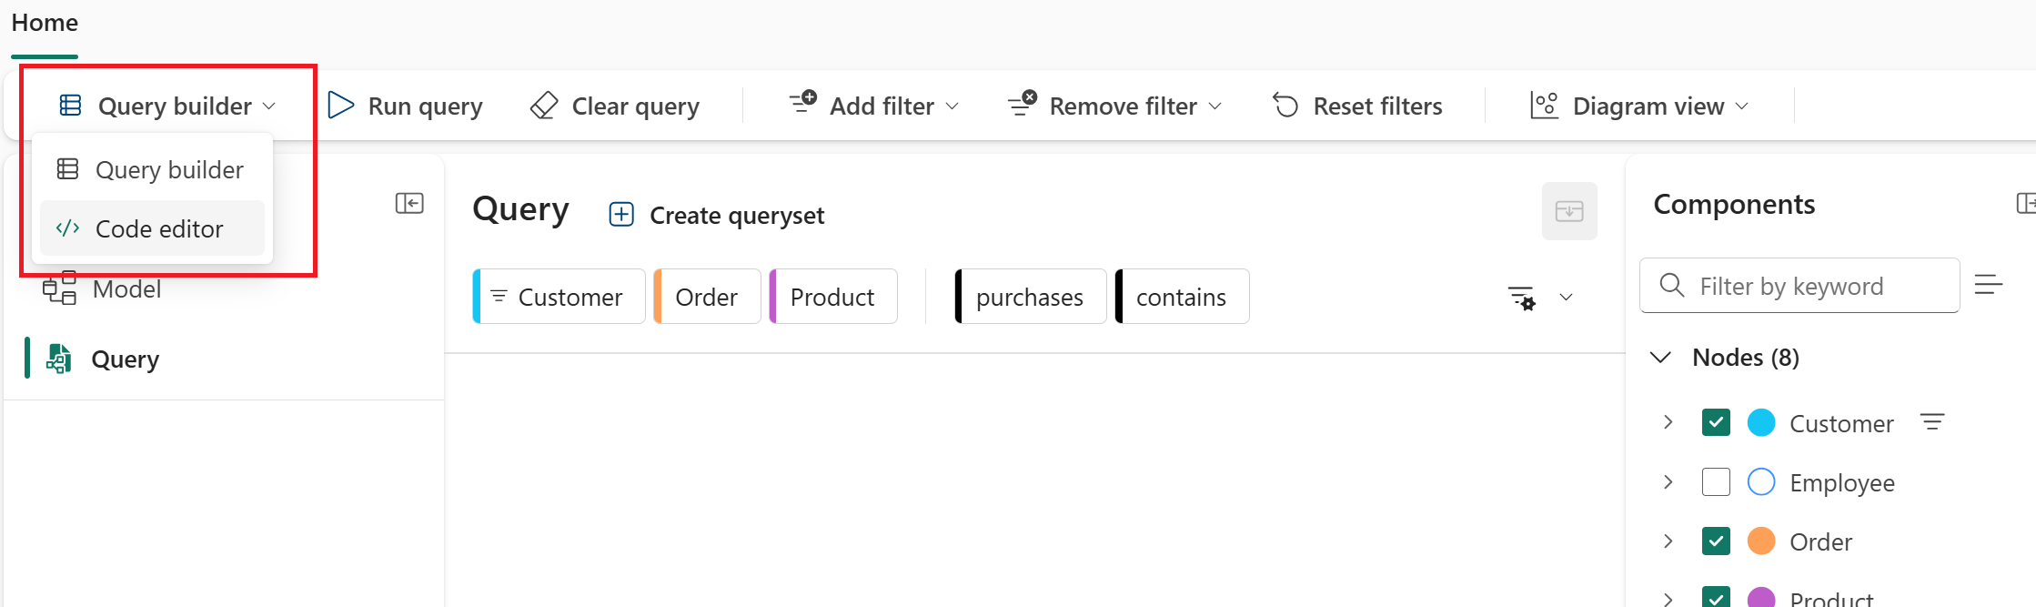Click the filter icon beside Customer node
The image size is (2036, 607).
(x=1932, y=422)
